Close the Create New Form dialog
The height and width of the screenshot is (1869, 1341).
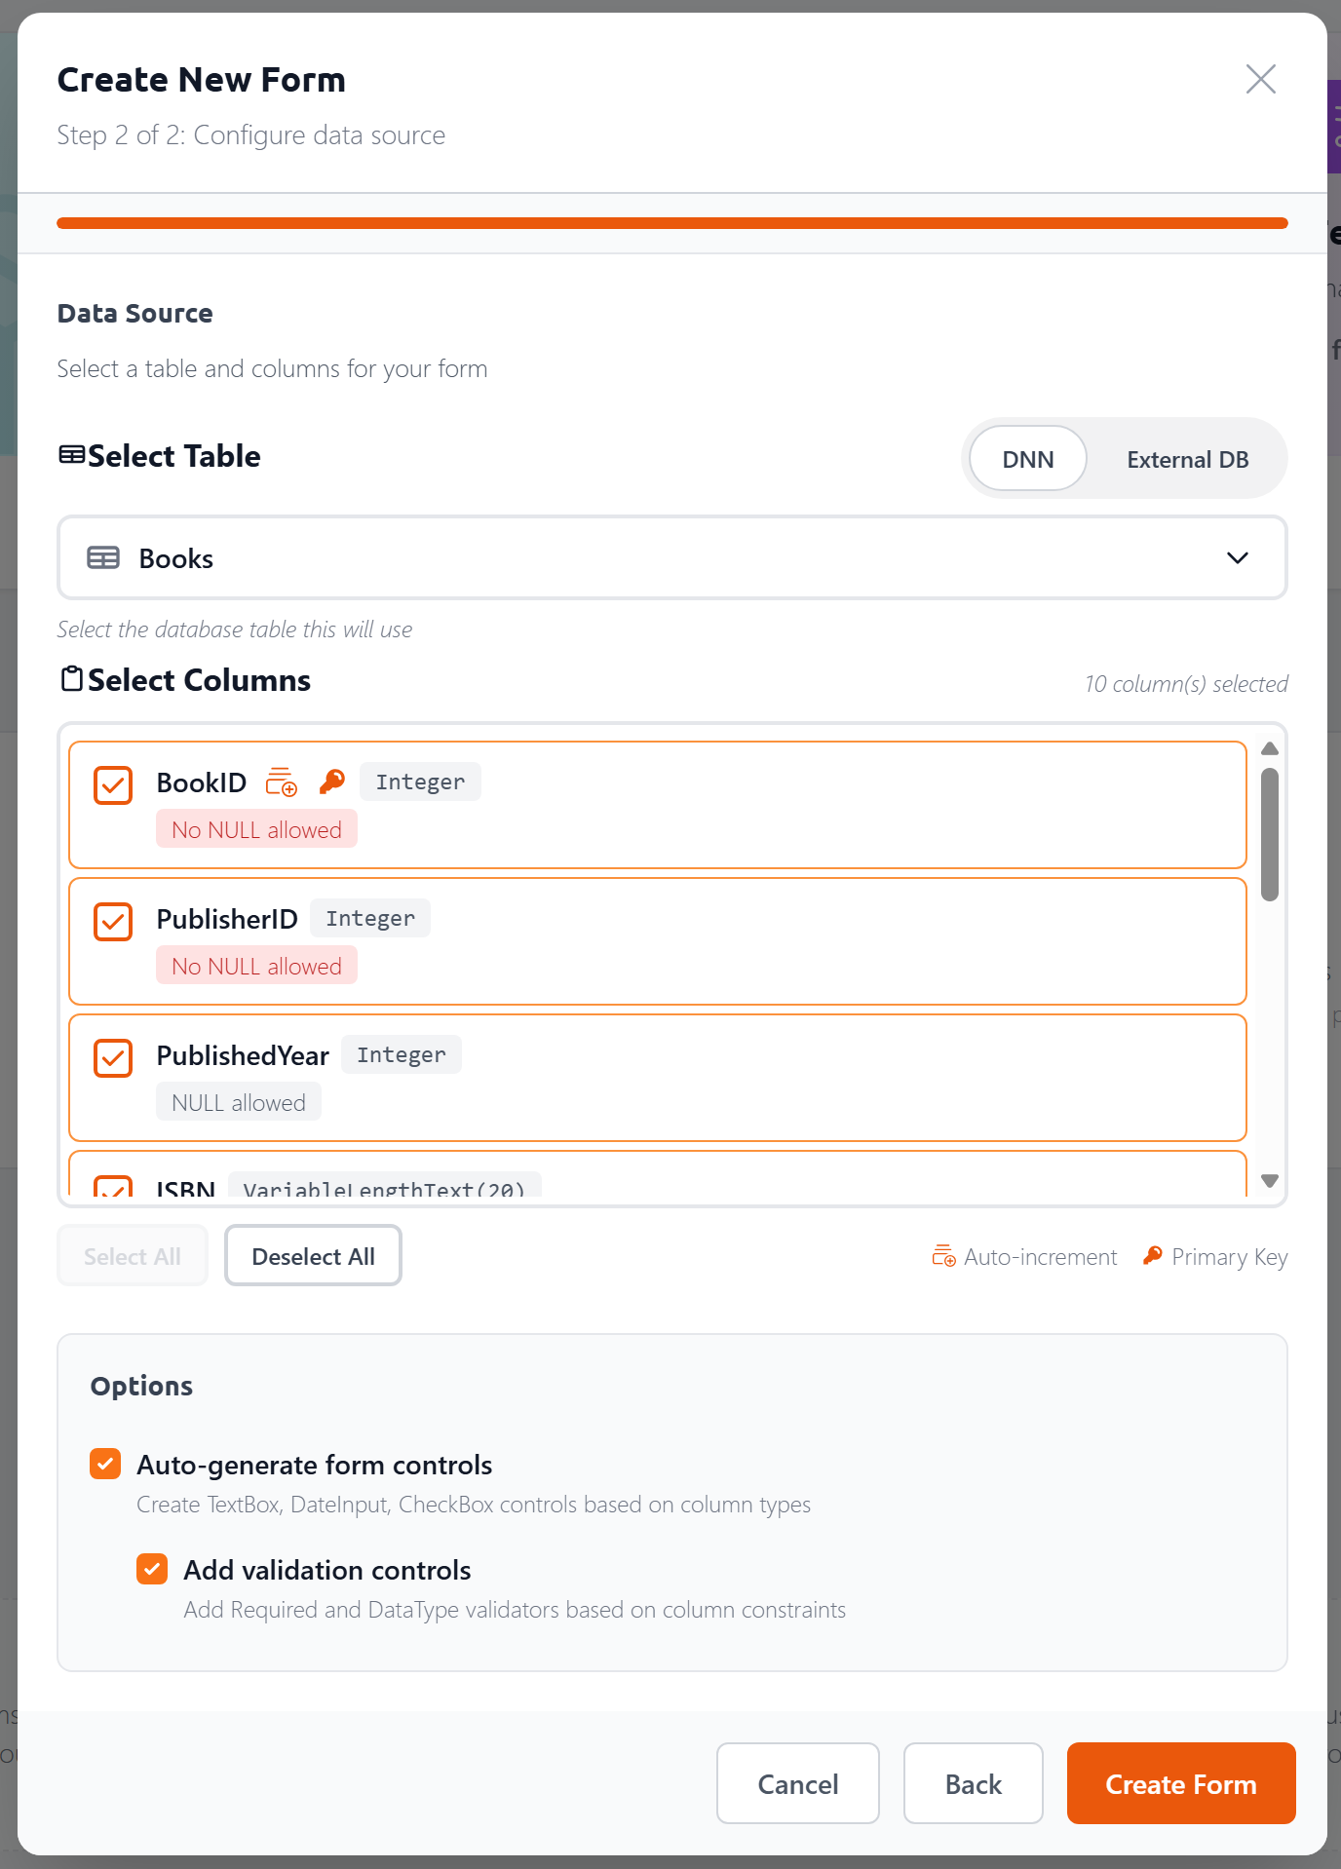pos(1261,79)
